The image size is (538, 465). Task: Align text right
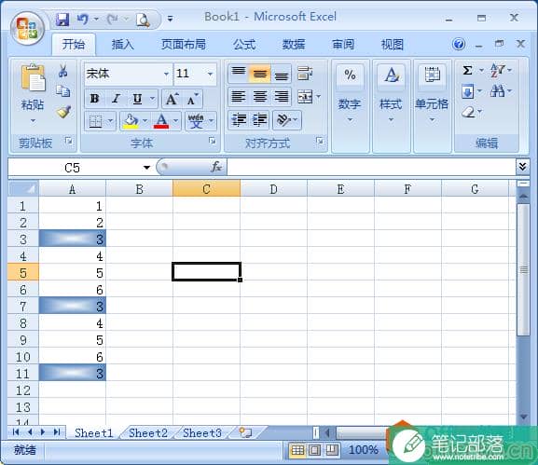coord(282,96)
